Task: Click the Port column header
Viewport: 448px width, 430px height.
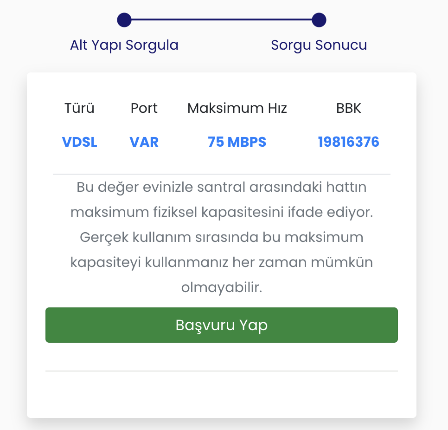Action: tap(144, 108)
